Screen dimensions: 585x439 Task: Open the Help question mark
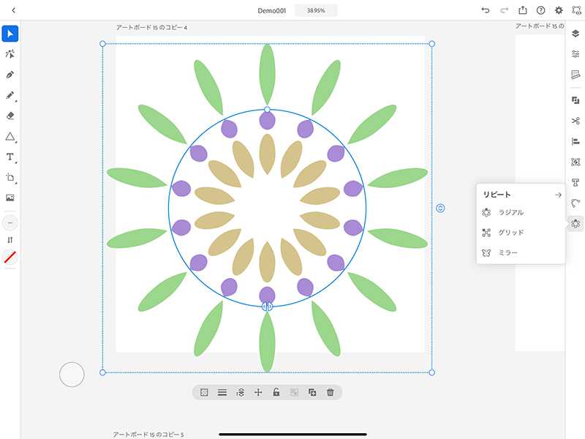[540, 10]
